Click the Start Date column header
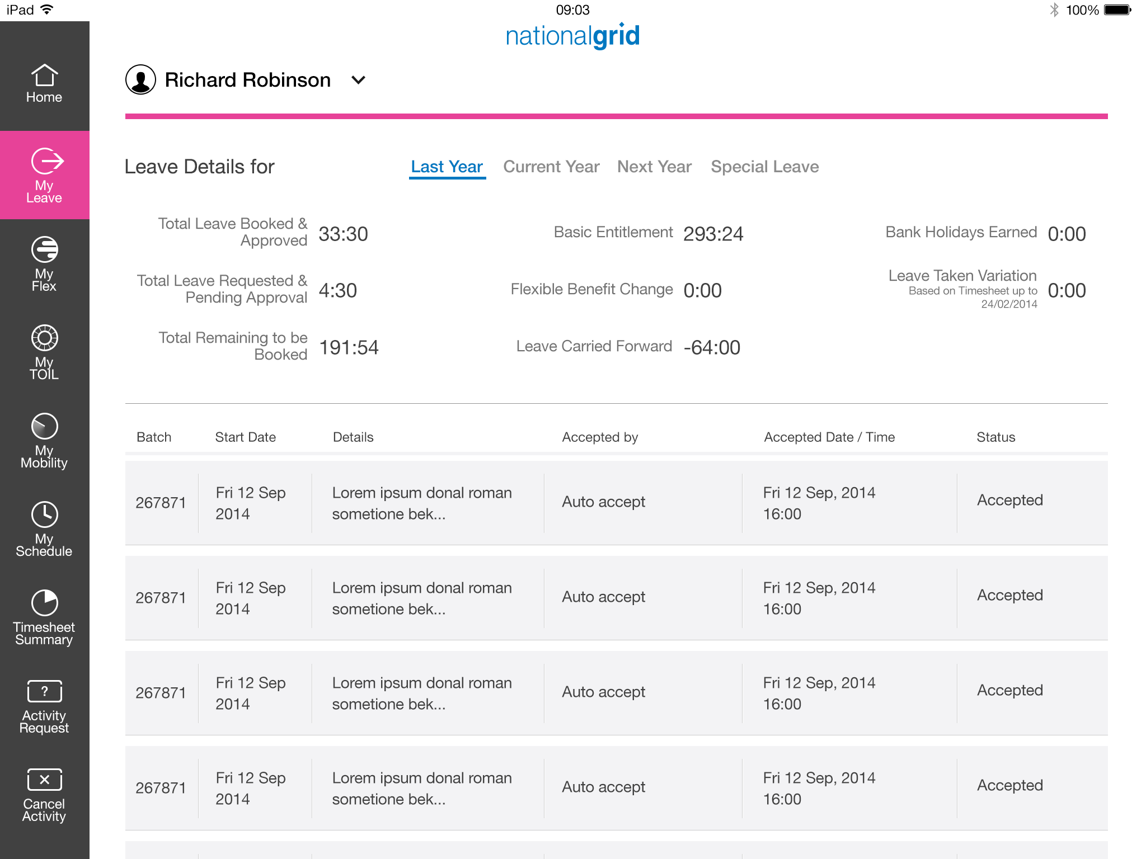Viewport: 1146px width, 859px height. pyautogui.click(x=245, y=437)
